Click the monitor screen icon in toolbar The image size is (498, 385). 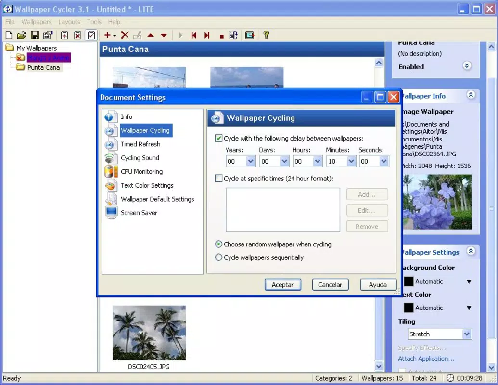250,35
